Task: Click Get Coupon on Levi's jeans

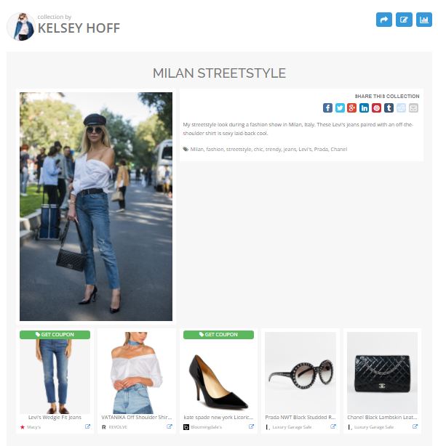Action: coord(55,334)
